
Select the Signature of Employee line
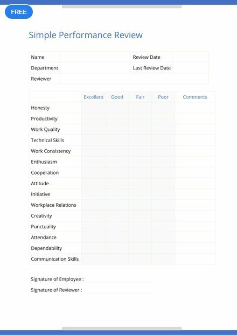(119, 280)
